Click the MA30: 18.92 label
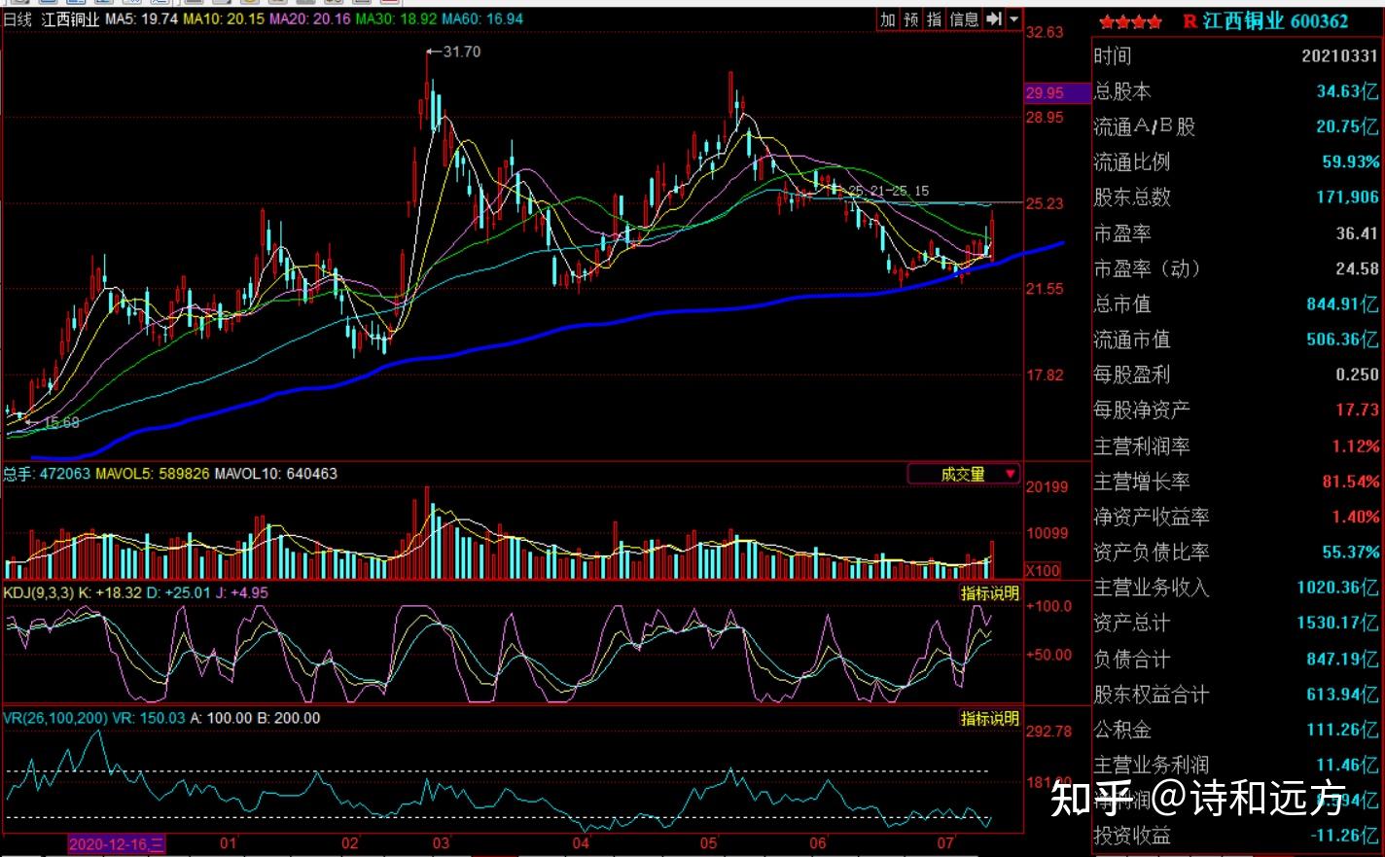Viewport: 1385px width, 857px height. (x=396, y=19)
